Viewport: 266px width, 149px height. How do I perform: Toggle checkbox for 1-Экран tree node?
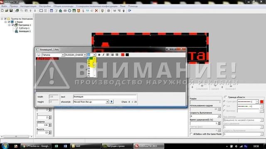pyautogui.click(x=9, y=22)
